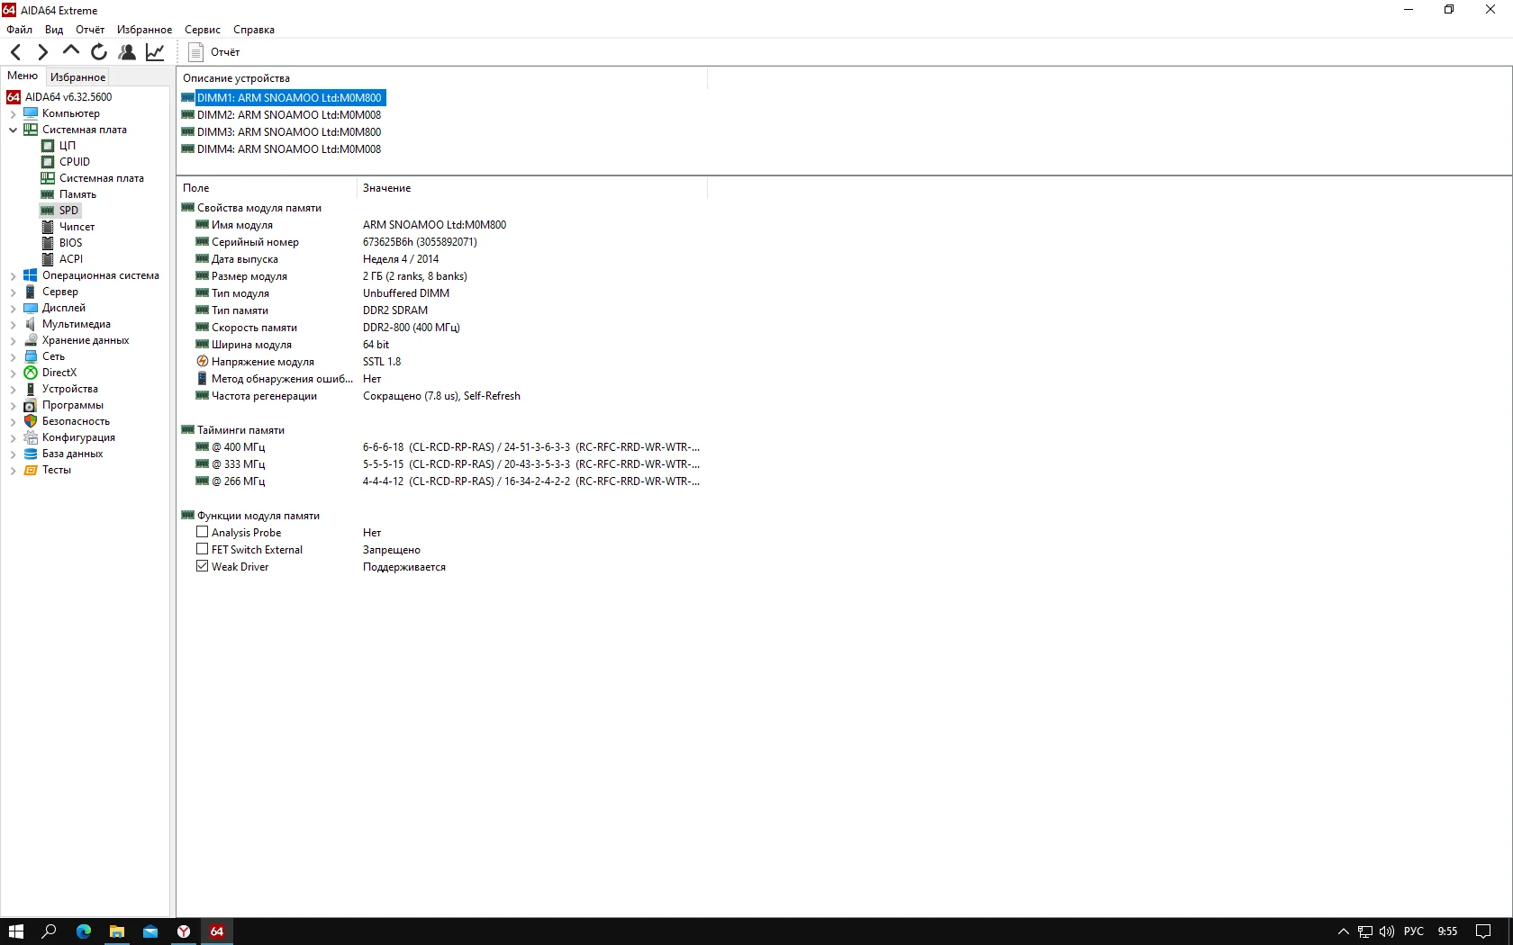Select the Серийный номер row
1513x945 pixels.
pyautogui.click(x=441, y=242)
